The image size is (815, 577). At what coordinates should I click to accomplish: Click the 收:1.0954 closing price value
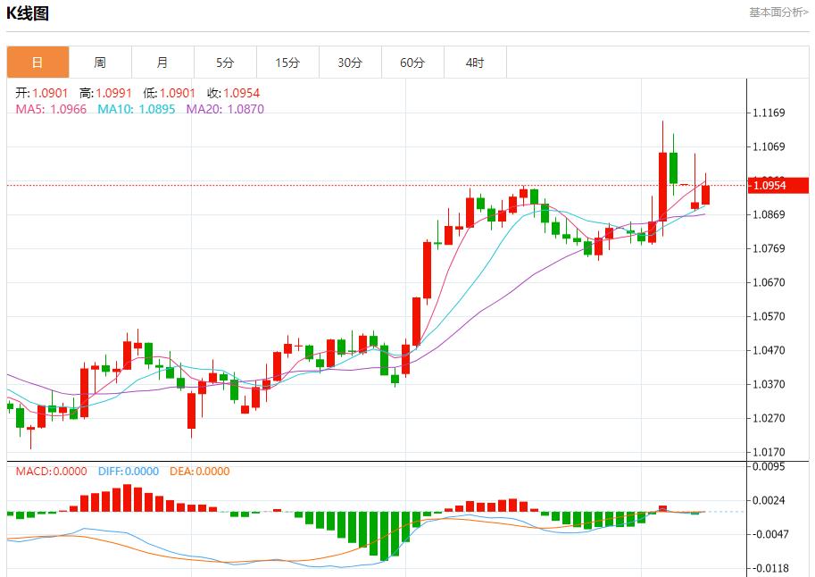pyautogui.click(x=233, y=93)
